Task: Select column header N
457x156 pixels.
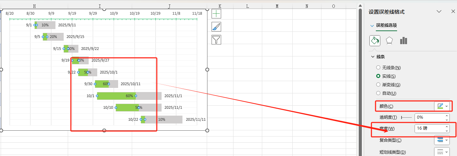Action: (307, 6)
